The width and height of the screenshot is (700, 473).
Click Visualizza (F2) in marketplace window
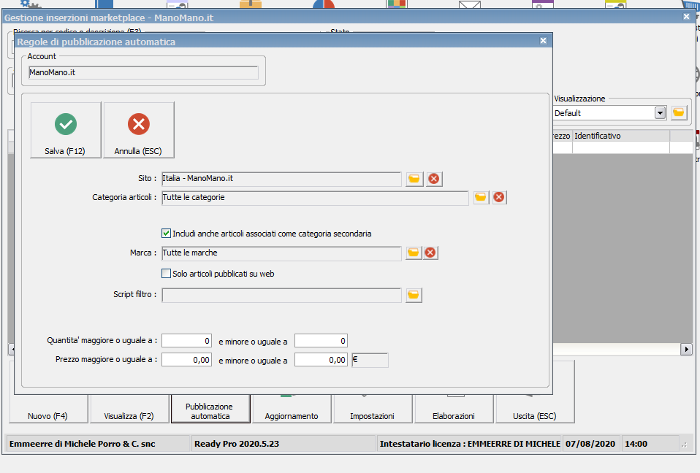coord(129,409)
